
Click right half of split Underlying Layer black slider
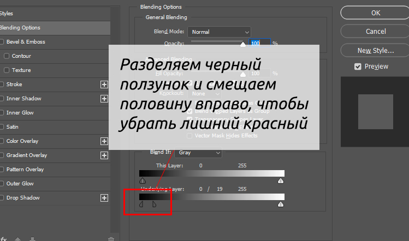point(154,204)
